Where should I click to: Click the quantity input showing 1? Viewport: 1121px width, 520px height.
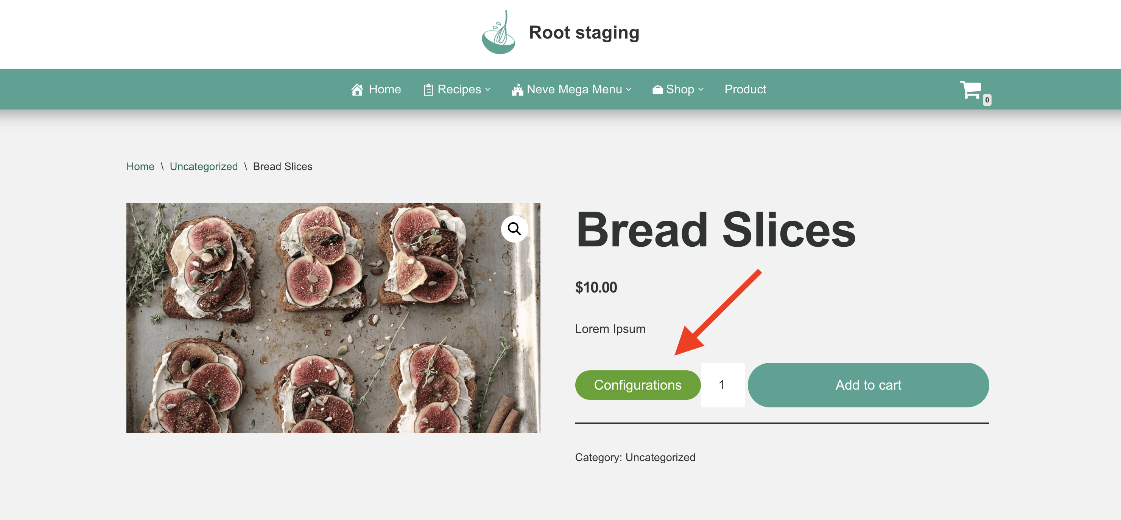[722, 384]
